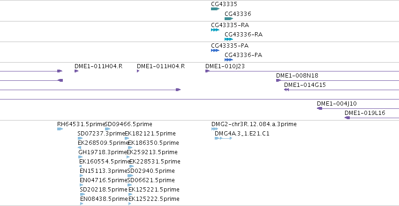399x206 pixels.
Task: Click the DME1-014G15 double arrow marker
Action: coord(286,90)
